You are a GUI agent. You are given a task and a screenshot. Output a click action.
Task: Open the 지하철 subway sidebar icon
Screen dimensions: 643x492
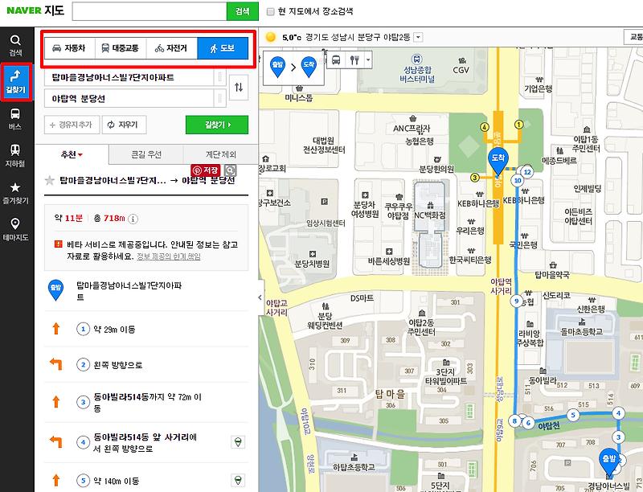(15, 156)
